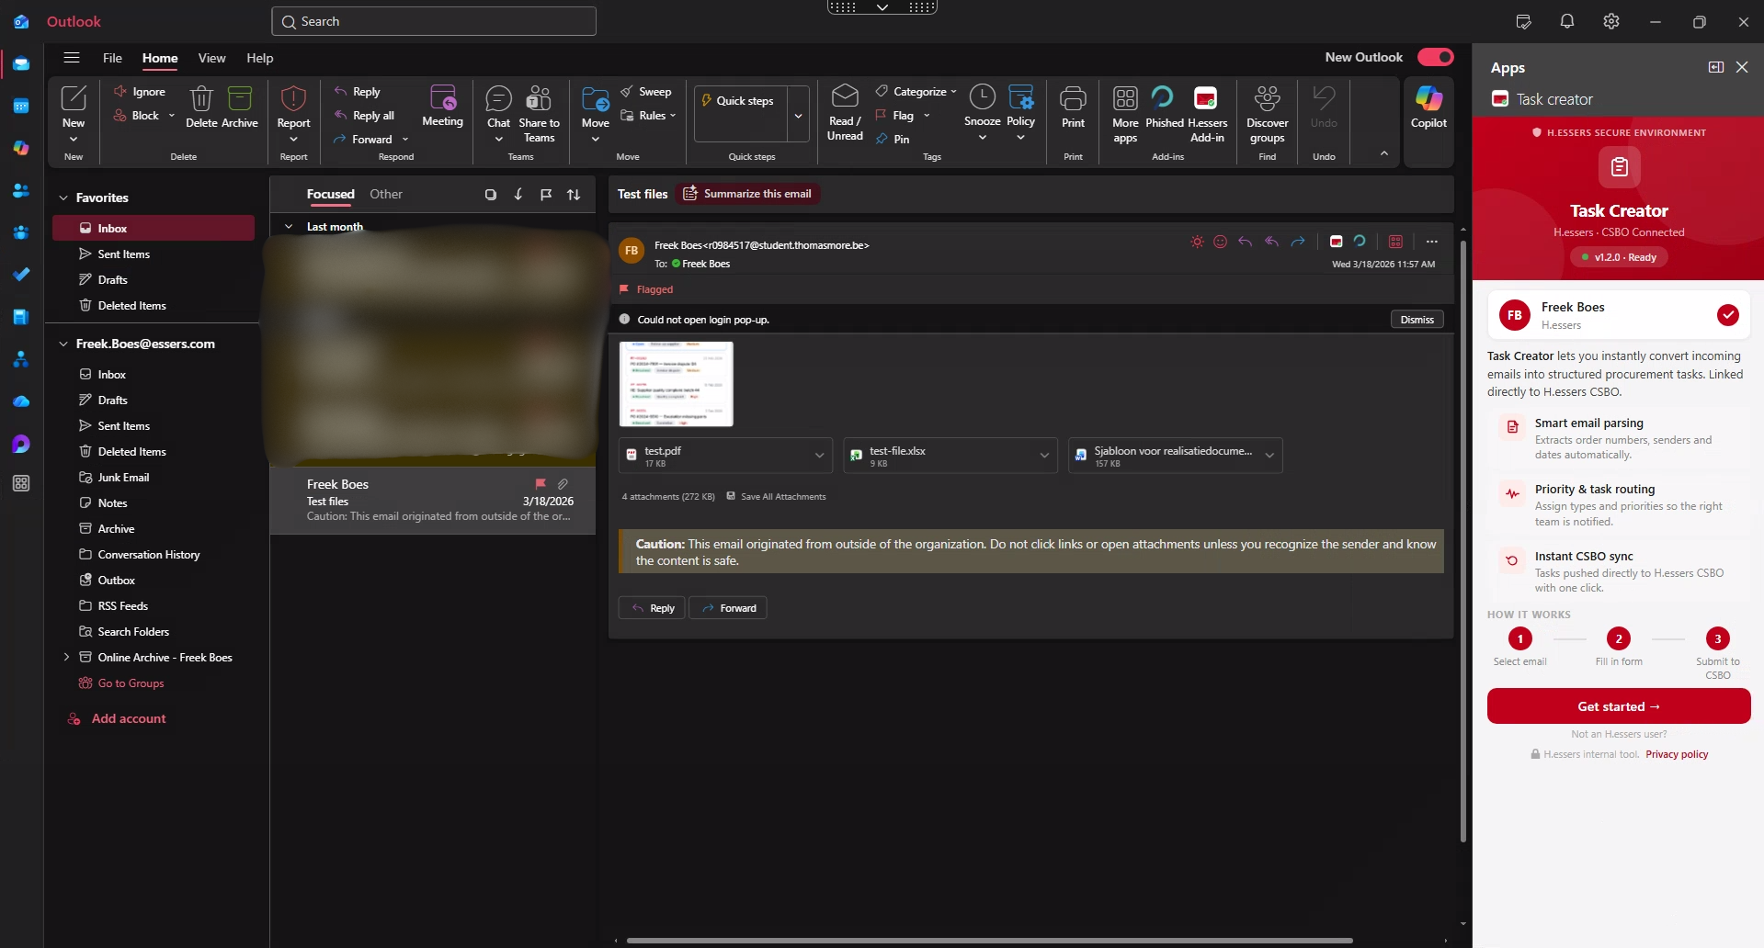Open the Junk Email folder
Screen dimensions: 1764x948
[123, 477]
